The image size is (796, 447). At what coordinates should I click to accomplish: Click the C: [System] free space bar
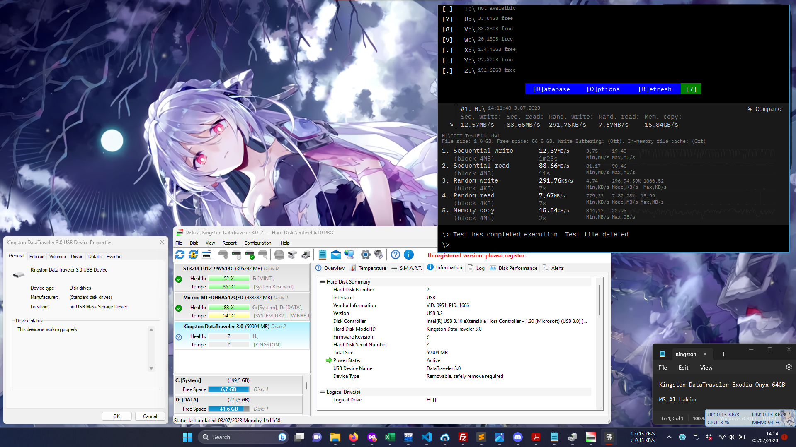[x=229, y=389]
